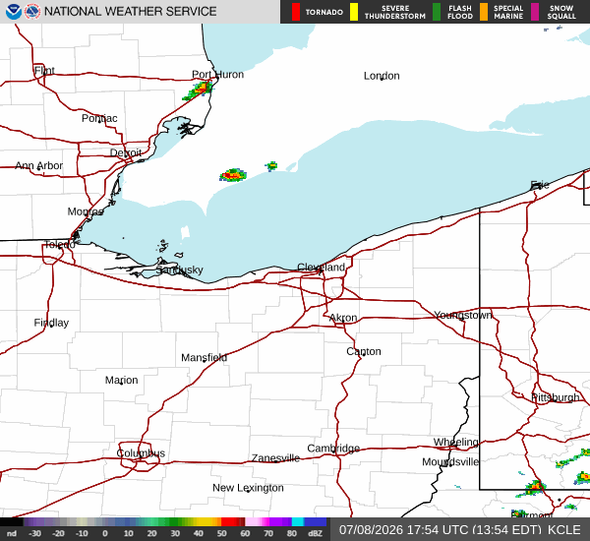Click the NATIONAL WEATHER SERVICE title text
Screen dimensions: 590x541
(130, 12)
